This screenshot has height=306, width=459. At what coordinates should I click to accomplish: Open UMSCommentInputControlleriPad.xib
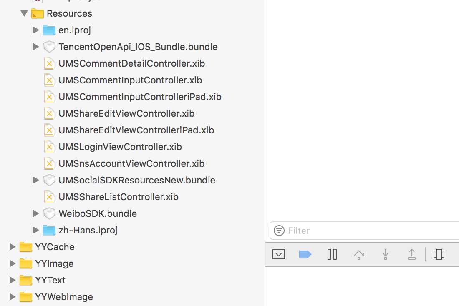click(140, 97)
